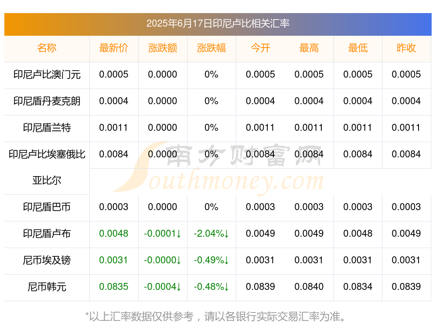Click latest price 0.0005 for 印尼卢比澳门元
436x330 pixels.
pyautogui.click(x=114, y=75)
